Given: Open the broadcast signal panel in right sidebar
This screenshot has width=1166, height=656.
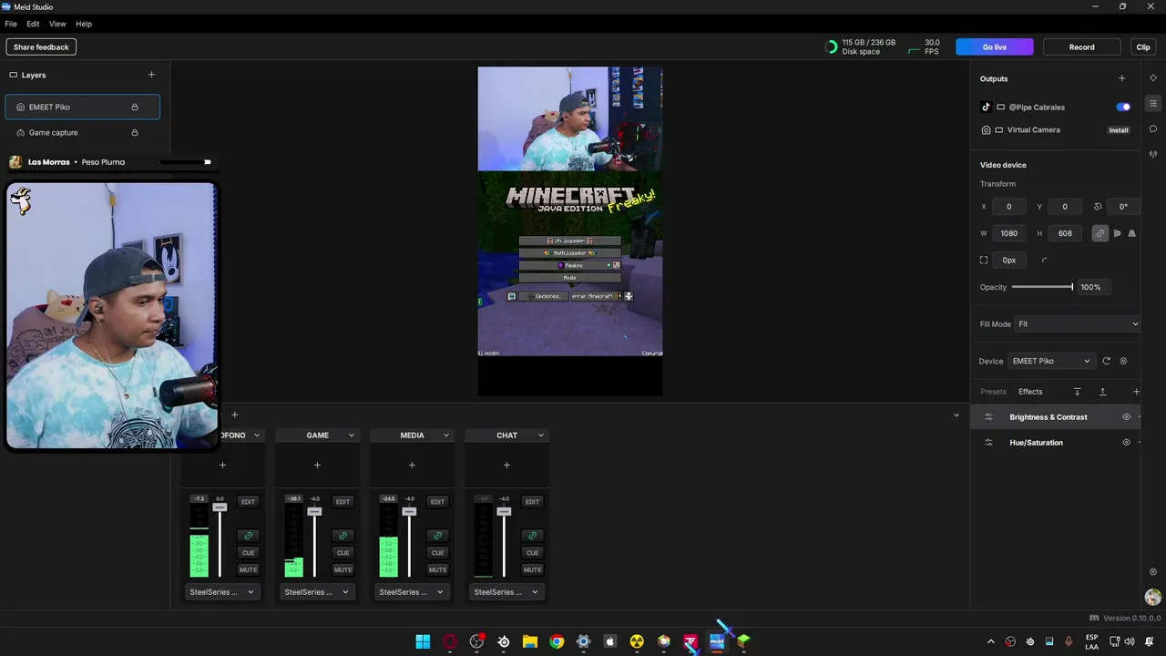Looking at the screenshot, I should point(1153,154).
